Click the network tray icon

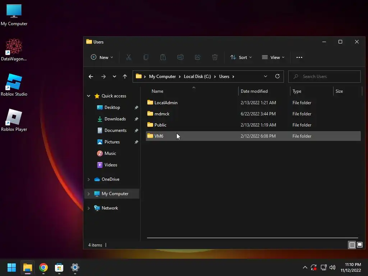[324, 267]
